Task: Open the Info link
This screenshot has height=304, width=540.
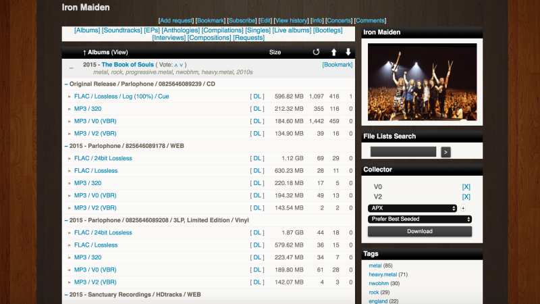Action: (x=317, y=21)
